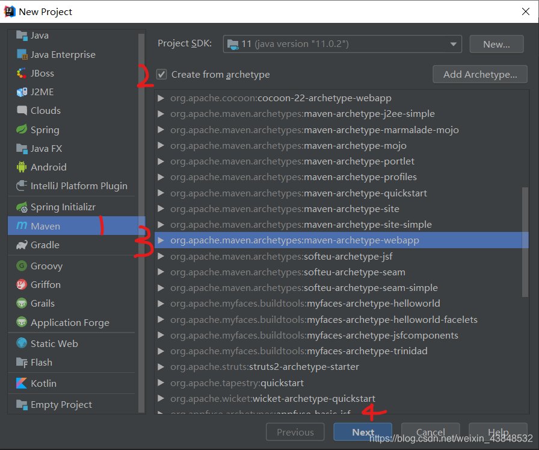This screenshot has height=450, width=539.
Task: Expand maven-archetype-j2ee-simple node
Action: 161,114
